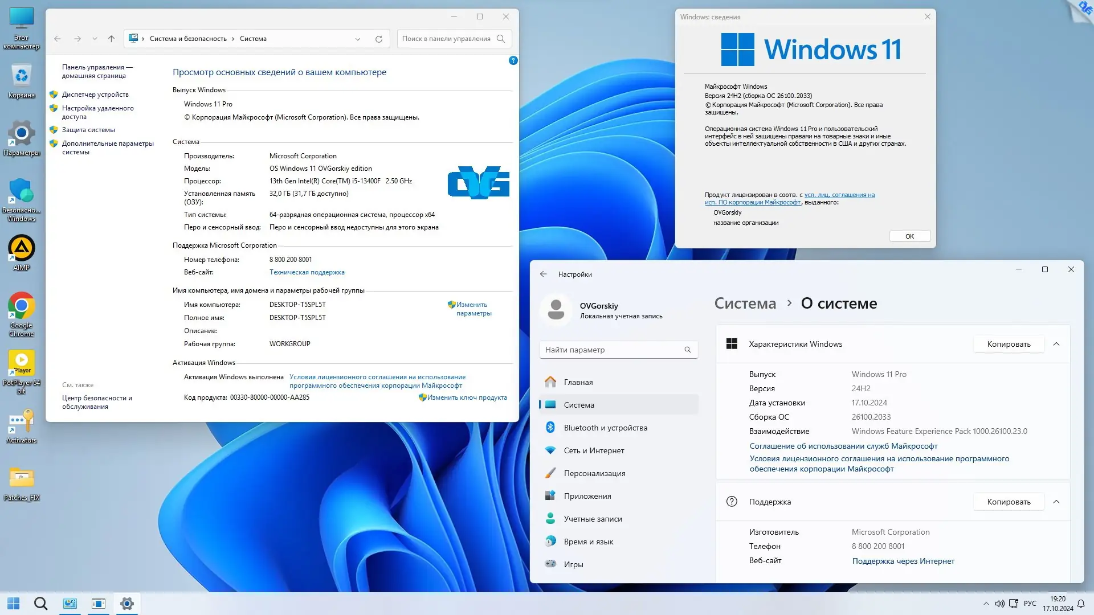This screenshot has width=1094, height=615.
Task: Click the Control Panel refresh icon
Action: click(378, 39)
